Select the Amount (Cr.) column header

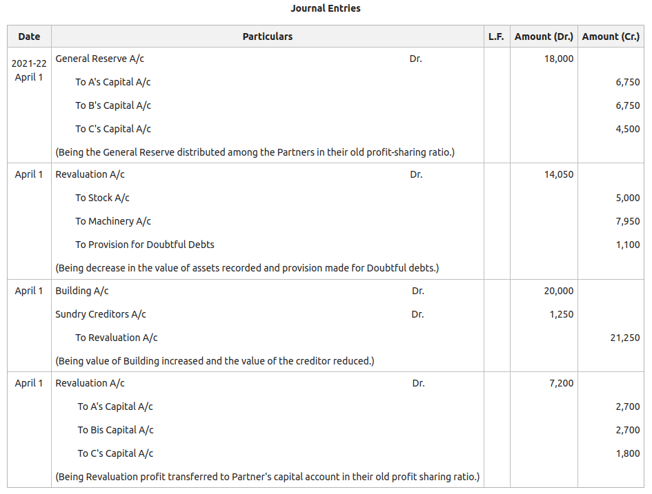[x=611, y=36]
